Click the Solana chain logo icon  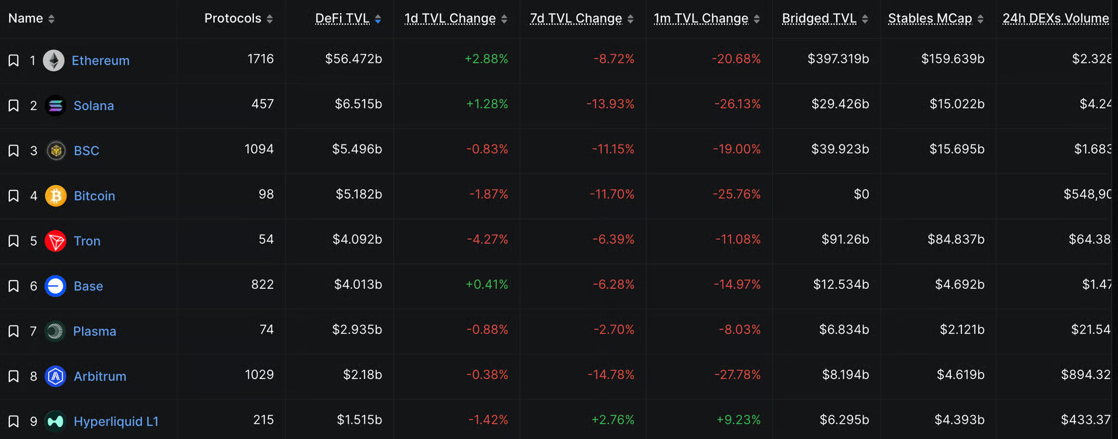pyautogui.click(x=55, y=105)
